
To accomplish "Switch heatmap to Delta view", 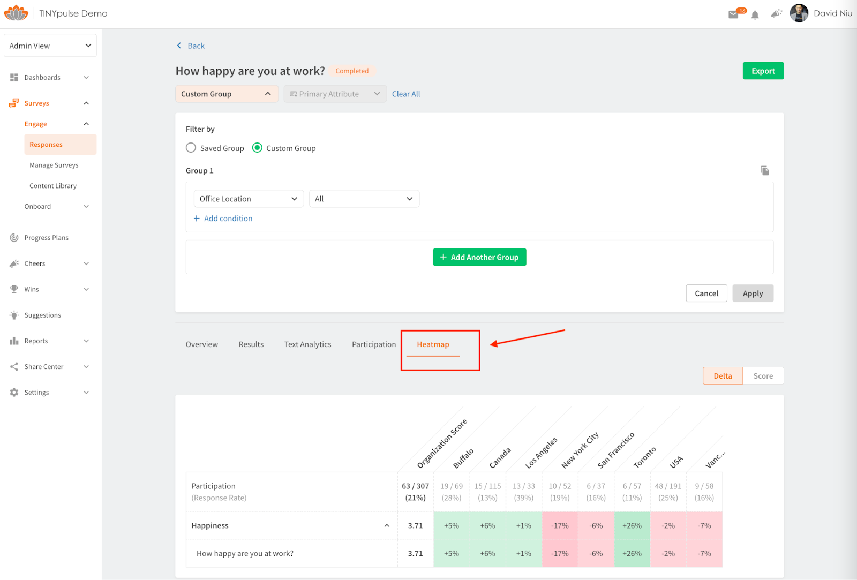I will click(x=723, y=376).
